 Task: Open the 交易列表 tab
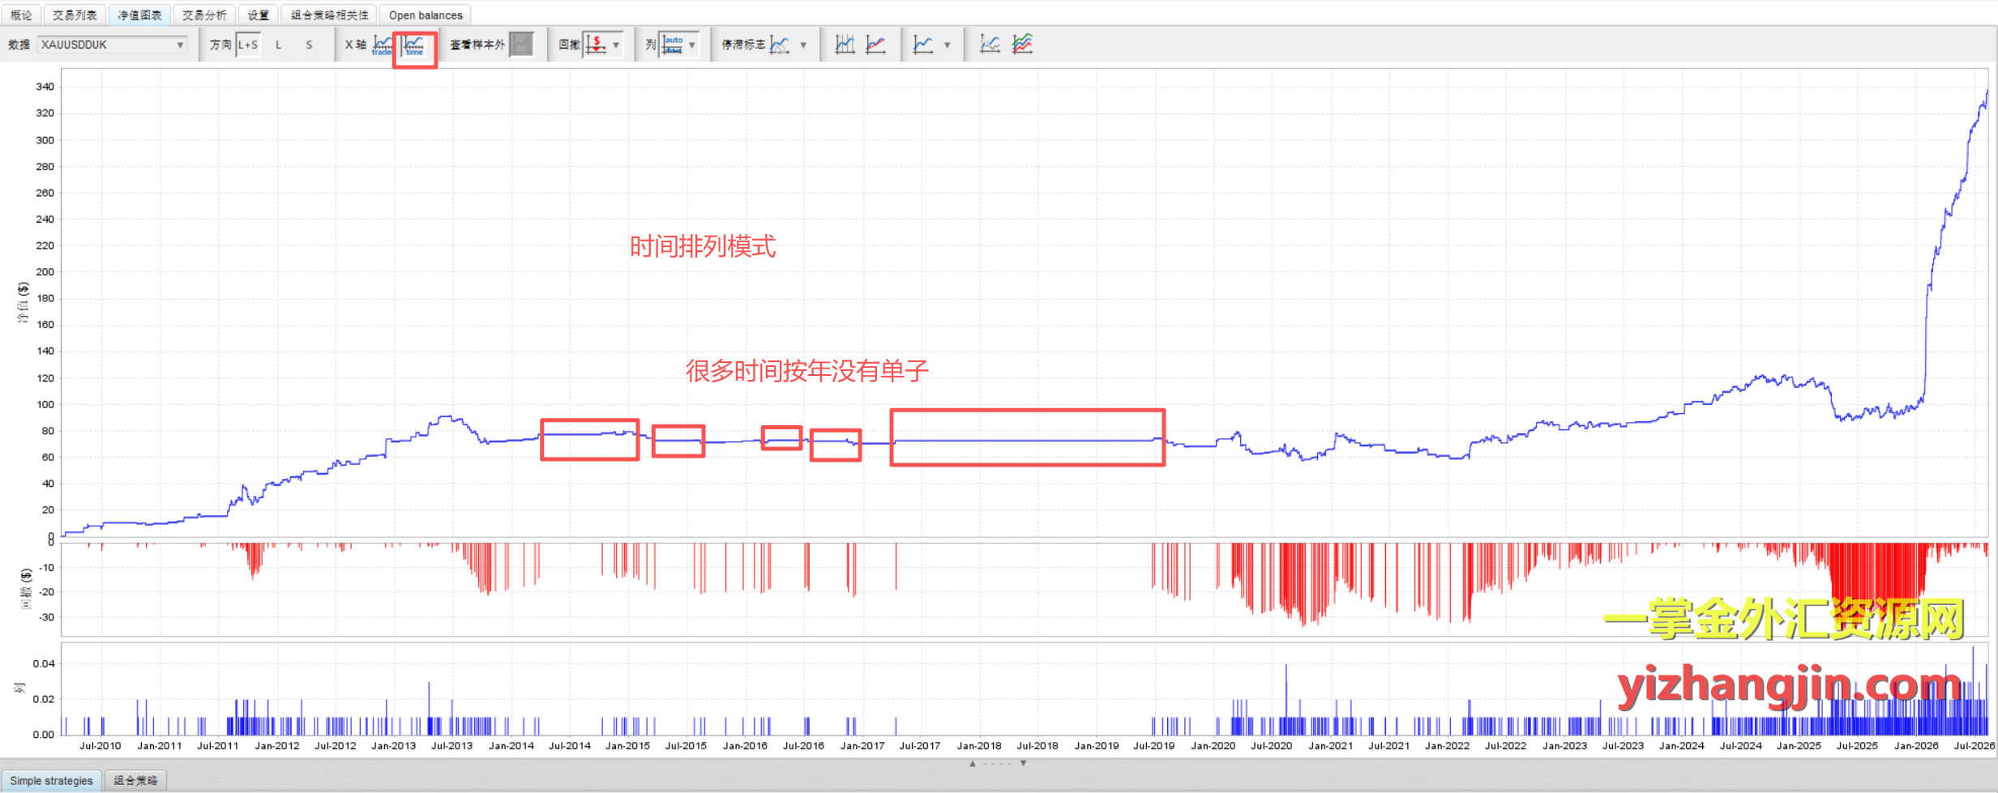coord(75,15)
